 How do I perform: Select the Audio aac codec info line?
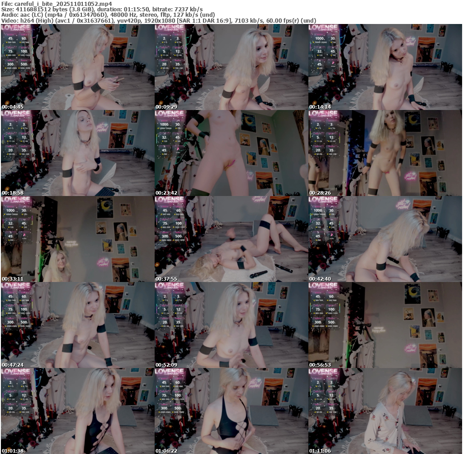coord(108,15)
